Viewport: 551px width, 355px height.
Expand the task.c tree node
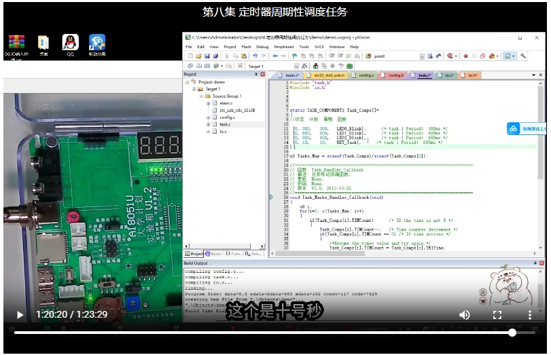[x=208, y=124]
